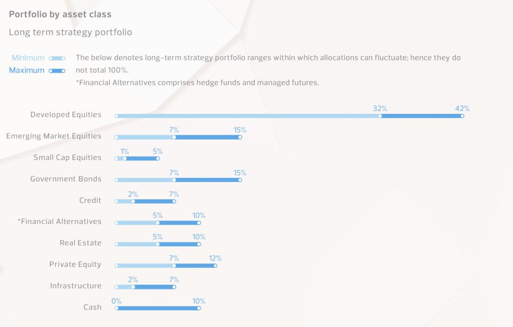513x327 pixels.
Task: Select the Cash 10% maximum endpoint
Action: click(199, 308)
